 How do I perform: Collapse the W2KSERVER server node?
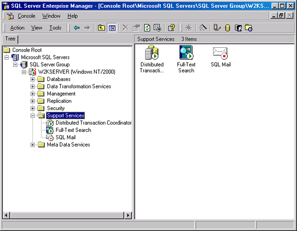click(x=24, y=72)
